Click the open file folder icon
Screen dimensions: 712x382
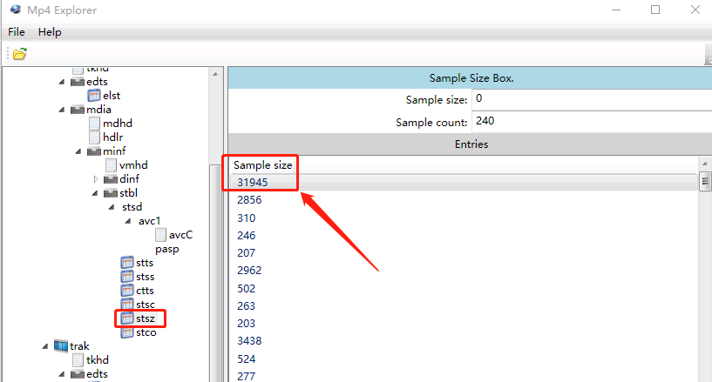pyautogui.click(x=19, y=54)
